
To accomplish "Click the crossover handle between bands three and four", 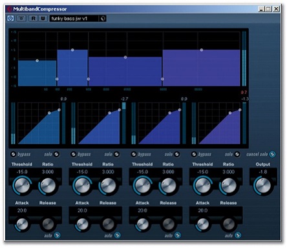I will pyautogui.click(x=162, y=79).
